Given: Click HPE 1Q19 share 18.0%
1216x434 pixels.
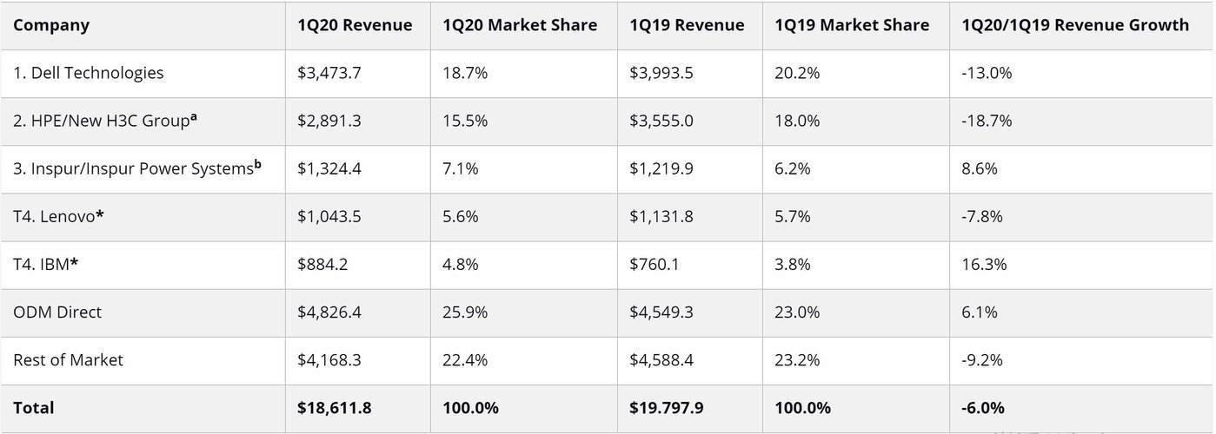Looking at the screenshot, I should (797, 121).
